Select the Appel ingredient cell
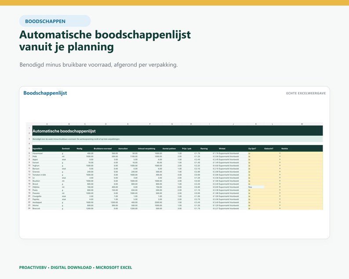The height and width of the screenshot is (279, 349). (47, 159)
